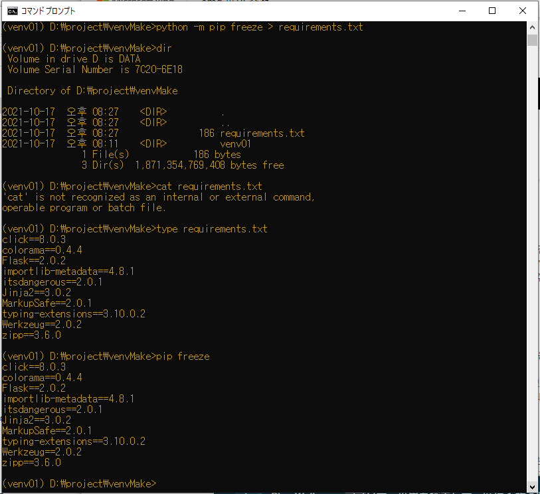Click the 'venv01' directory entry in listing
Screen dimensions: 540x494
coord(236,144)
